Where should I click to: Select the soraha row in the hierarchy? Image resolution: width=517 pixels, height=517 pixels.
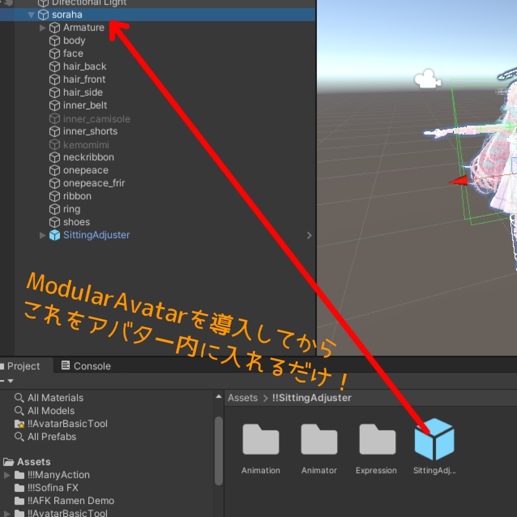pos(158,15)
